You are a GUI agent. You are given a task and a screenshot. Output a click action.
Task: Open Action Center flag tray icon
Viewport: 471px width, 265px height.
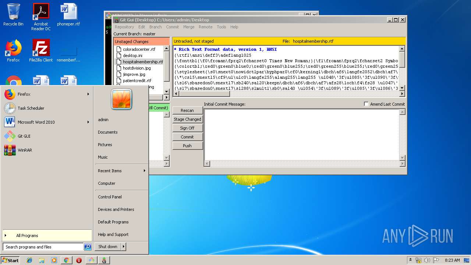(436, 260)
